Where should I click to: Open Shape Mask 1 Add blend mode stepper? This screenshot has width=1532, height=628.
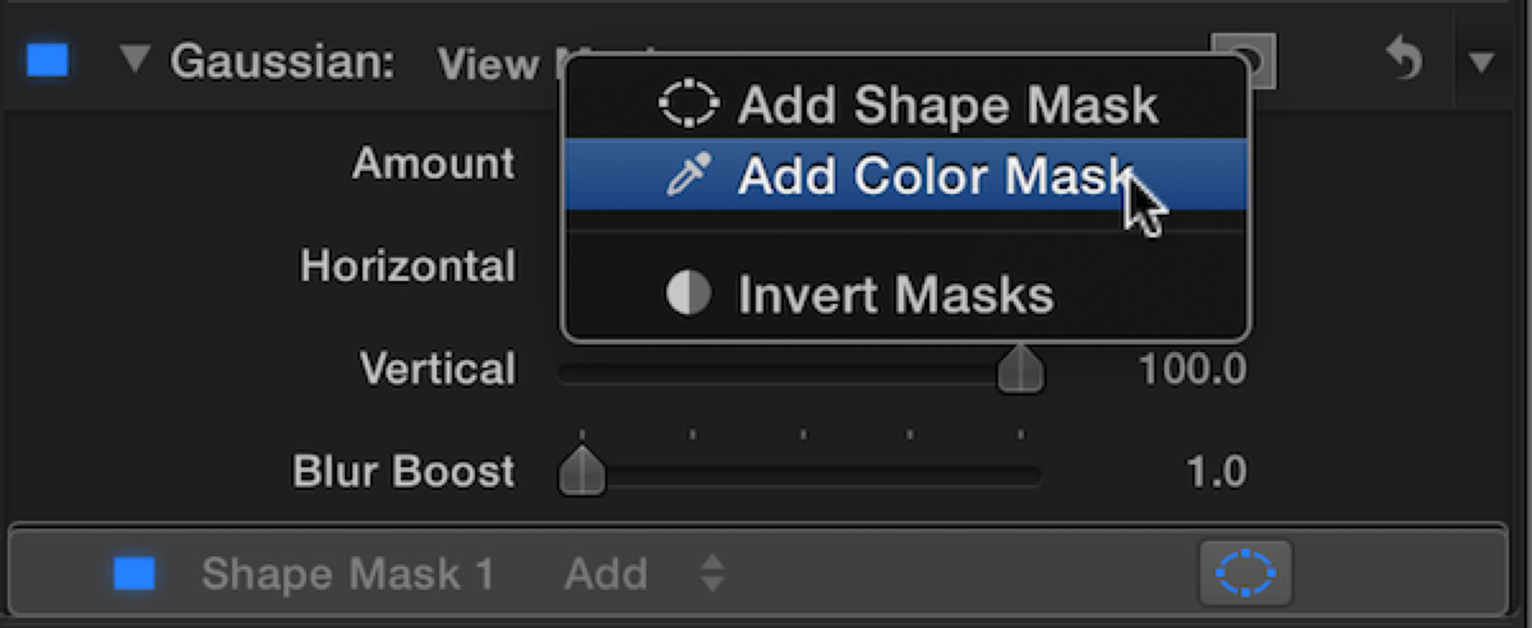(x=711, y=573)
